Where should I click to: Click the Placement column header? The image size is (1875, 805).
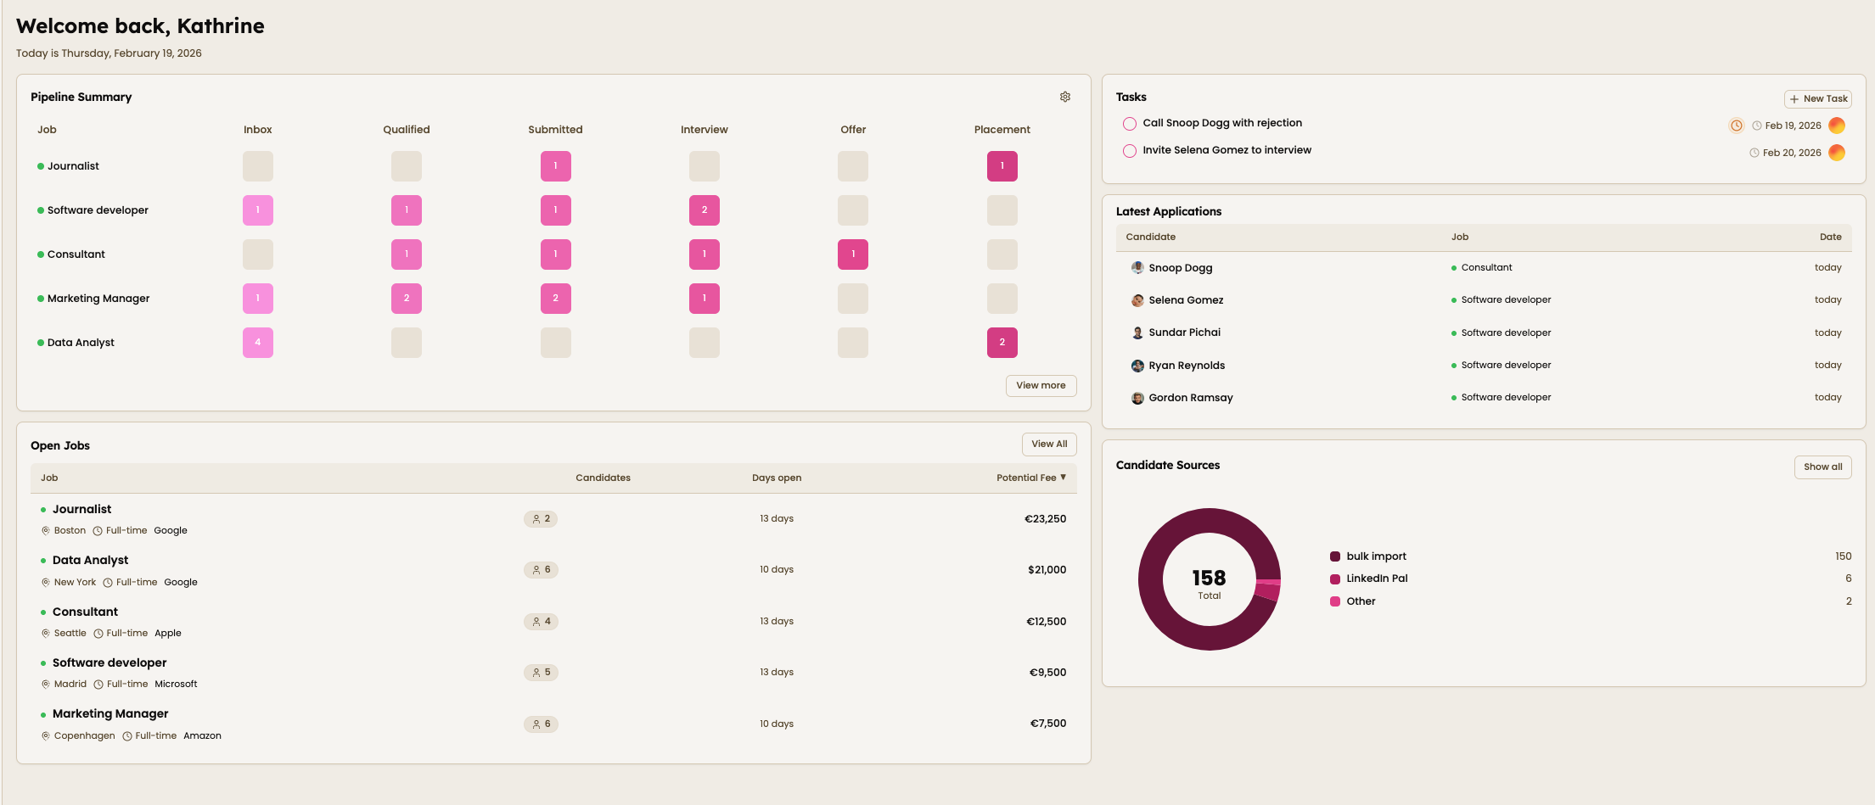[1002, 130]
